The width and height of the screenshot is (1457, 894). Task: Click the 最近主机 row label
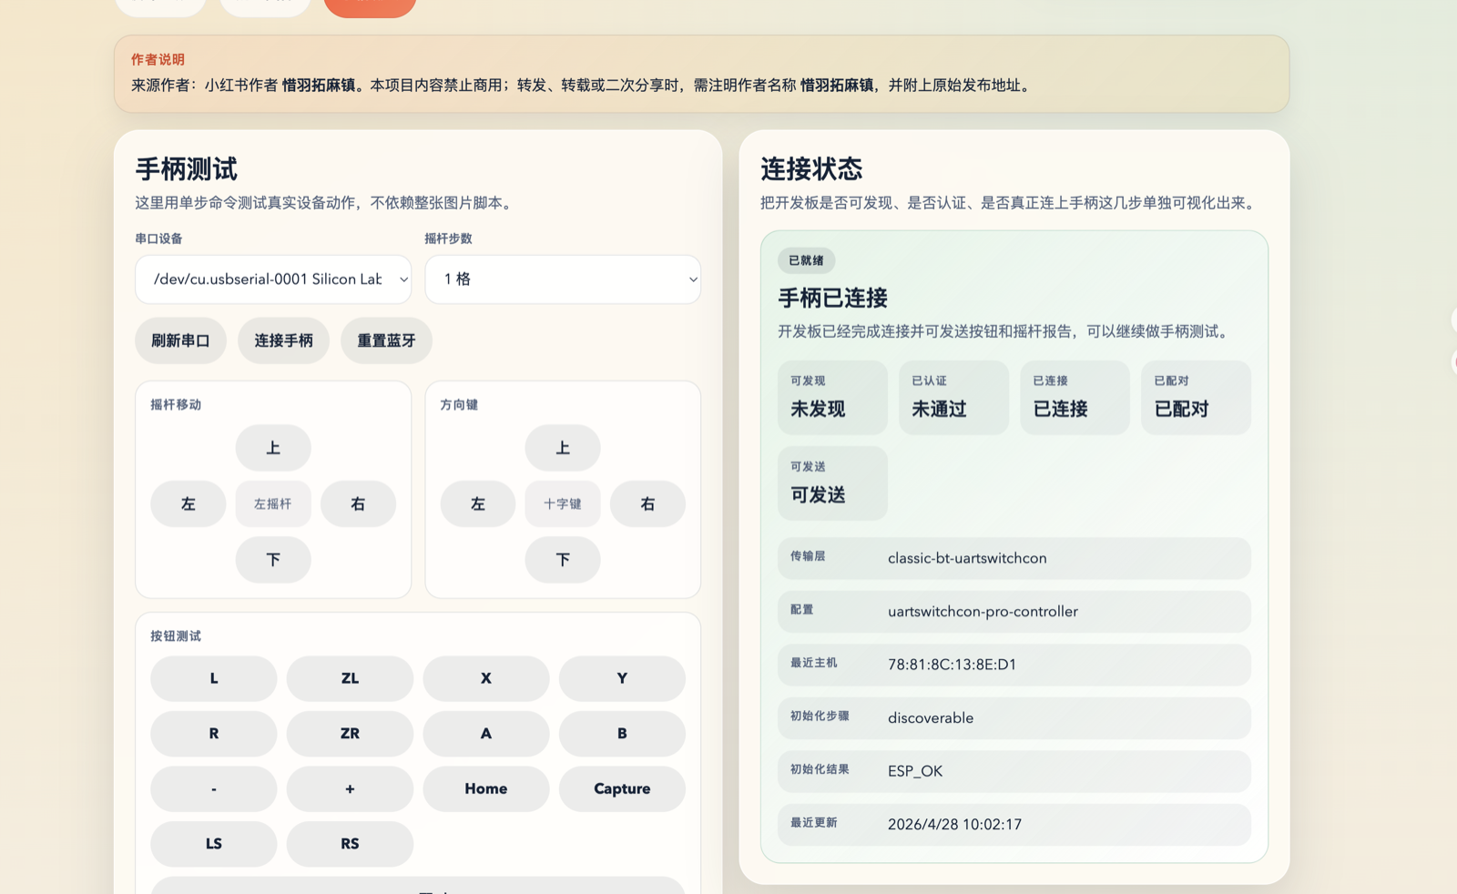[x=814, y=663]
